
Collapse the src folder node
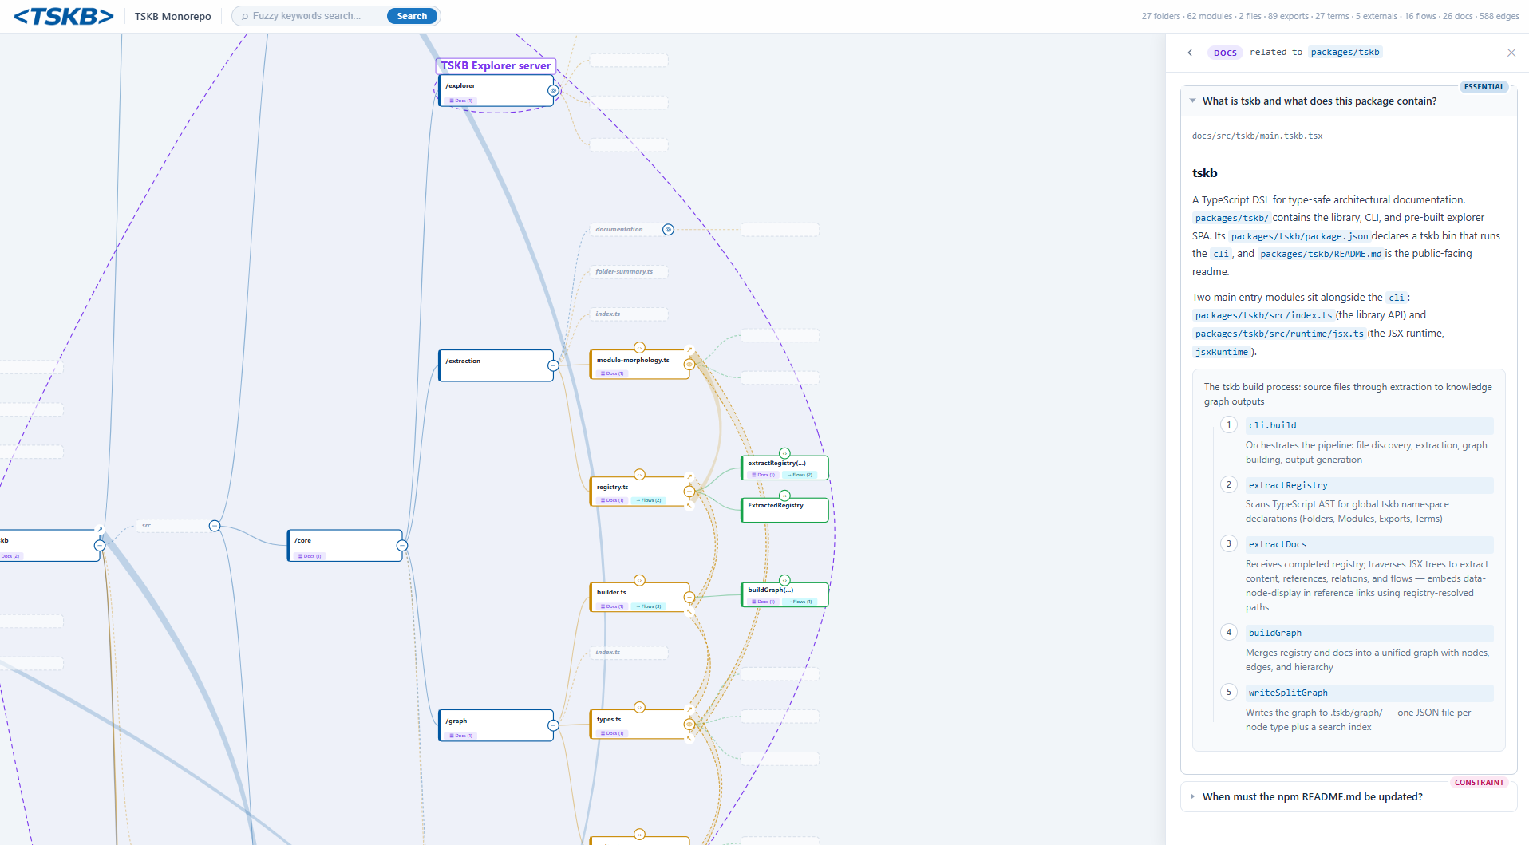pyautogui.click(x=215, y=526)
